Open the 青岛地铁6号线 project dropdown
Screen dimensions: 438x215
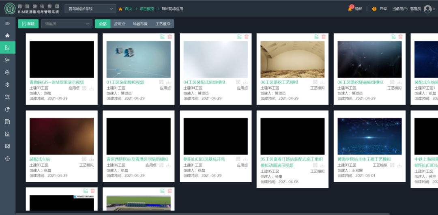coord(90,9)
